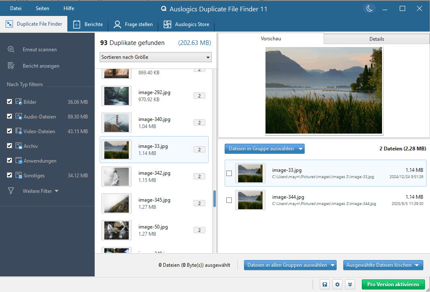Uncheck the Anwendungen filter checkbox
The image size is (430, 292).
[x=9, y=160]
